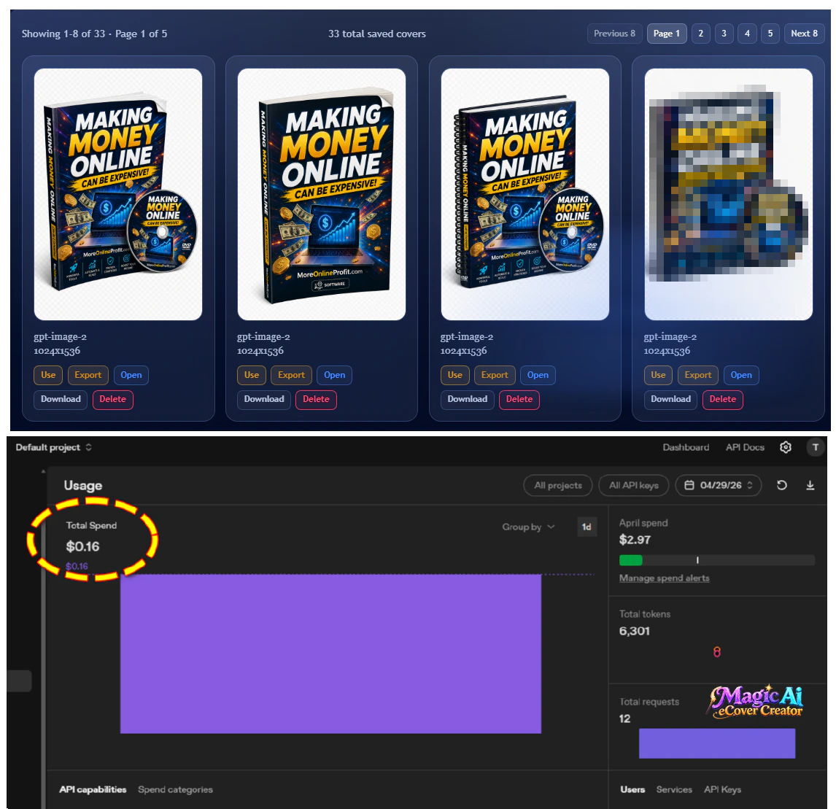Click the $2.97 April spend value
This screenshot has width=836, height=809.
[635, 540]
